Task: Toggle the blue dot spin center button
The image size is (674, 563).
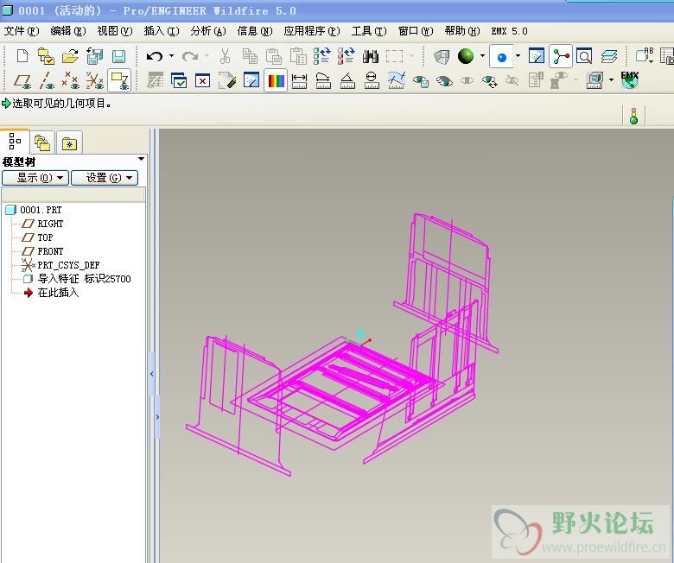Action: (501, 57)
